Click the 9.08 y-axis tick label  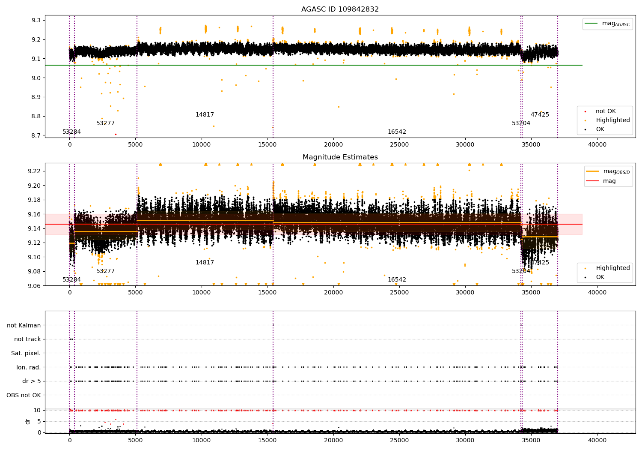pyautogui.click(x=35, y=272)
